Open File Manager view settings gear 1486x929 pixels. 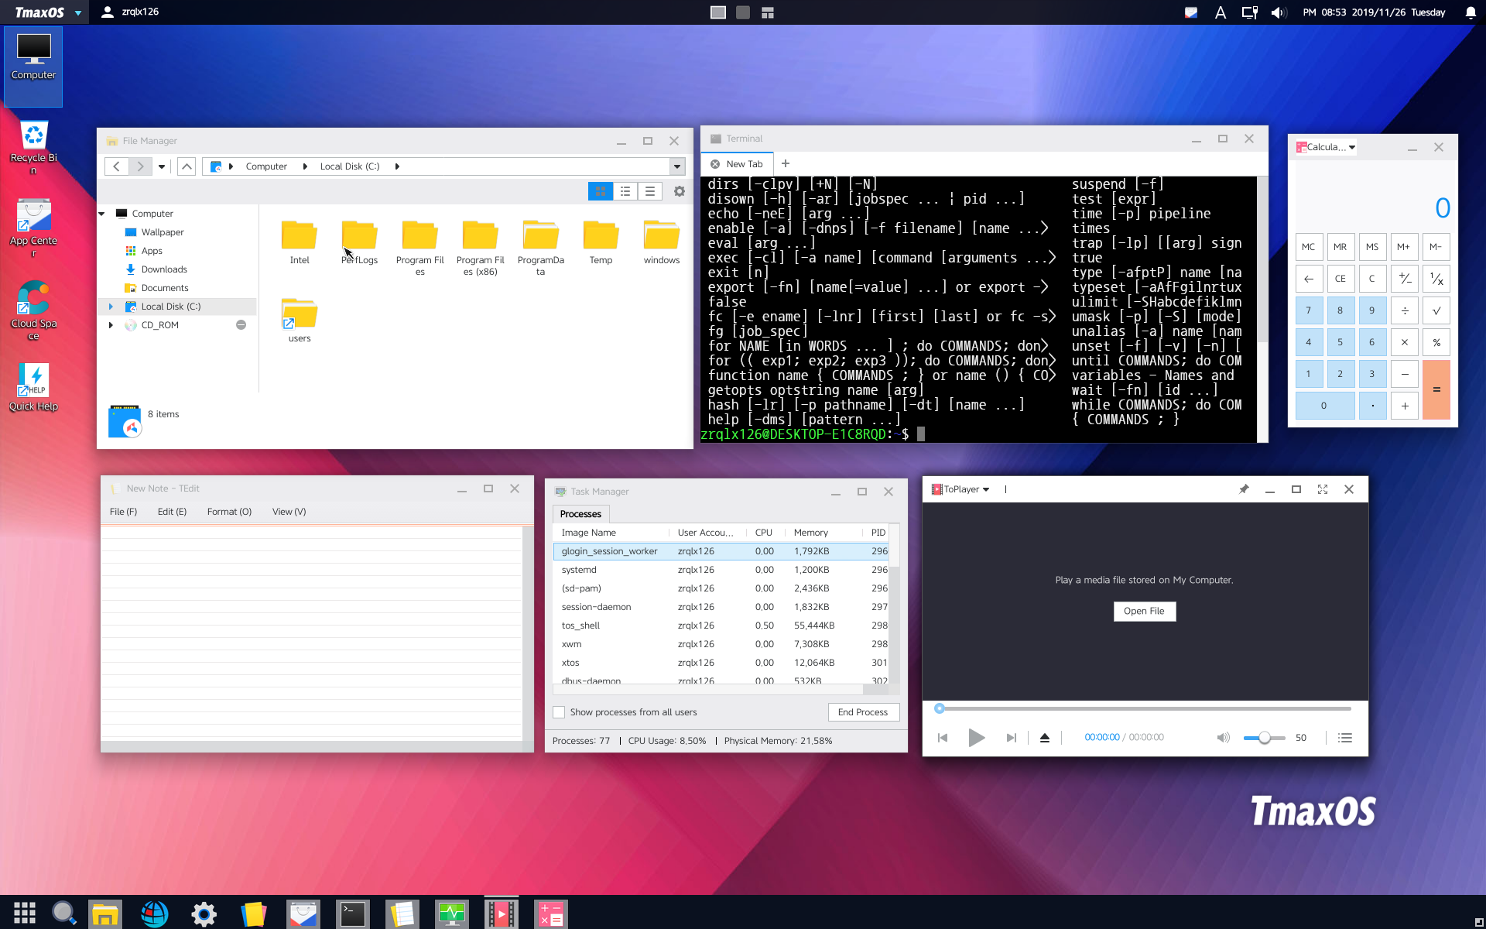[x=680, y=191]
